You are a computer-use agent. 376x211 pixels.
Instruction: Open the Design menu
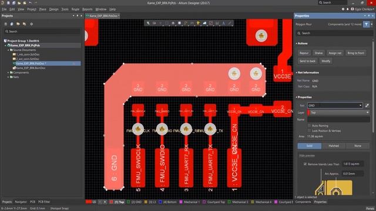point(53,9)
